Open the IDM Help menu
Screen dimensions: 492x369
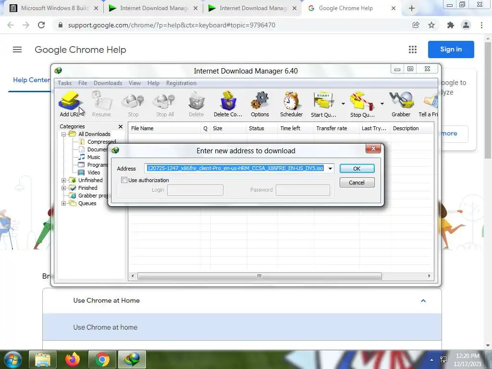(x=153, y=83)
